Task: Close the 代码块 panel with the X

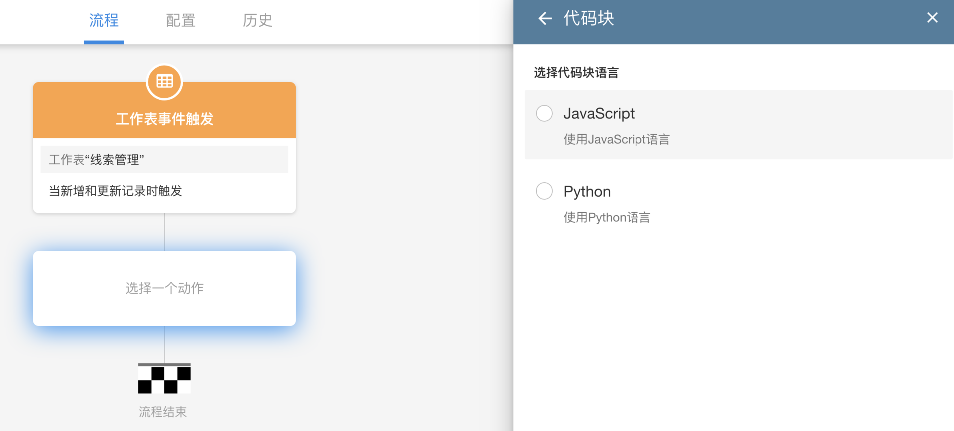Action: pyautogui.click(x=932, y=18)
